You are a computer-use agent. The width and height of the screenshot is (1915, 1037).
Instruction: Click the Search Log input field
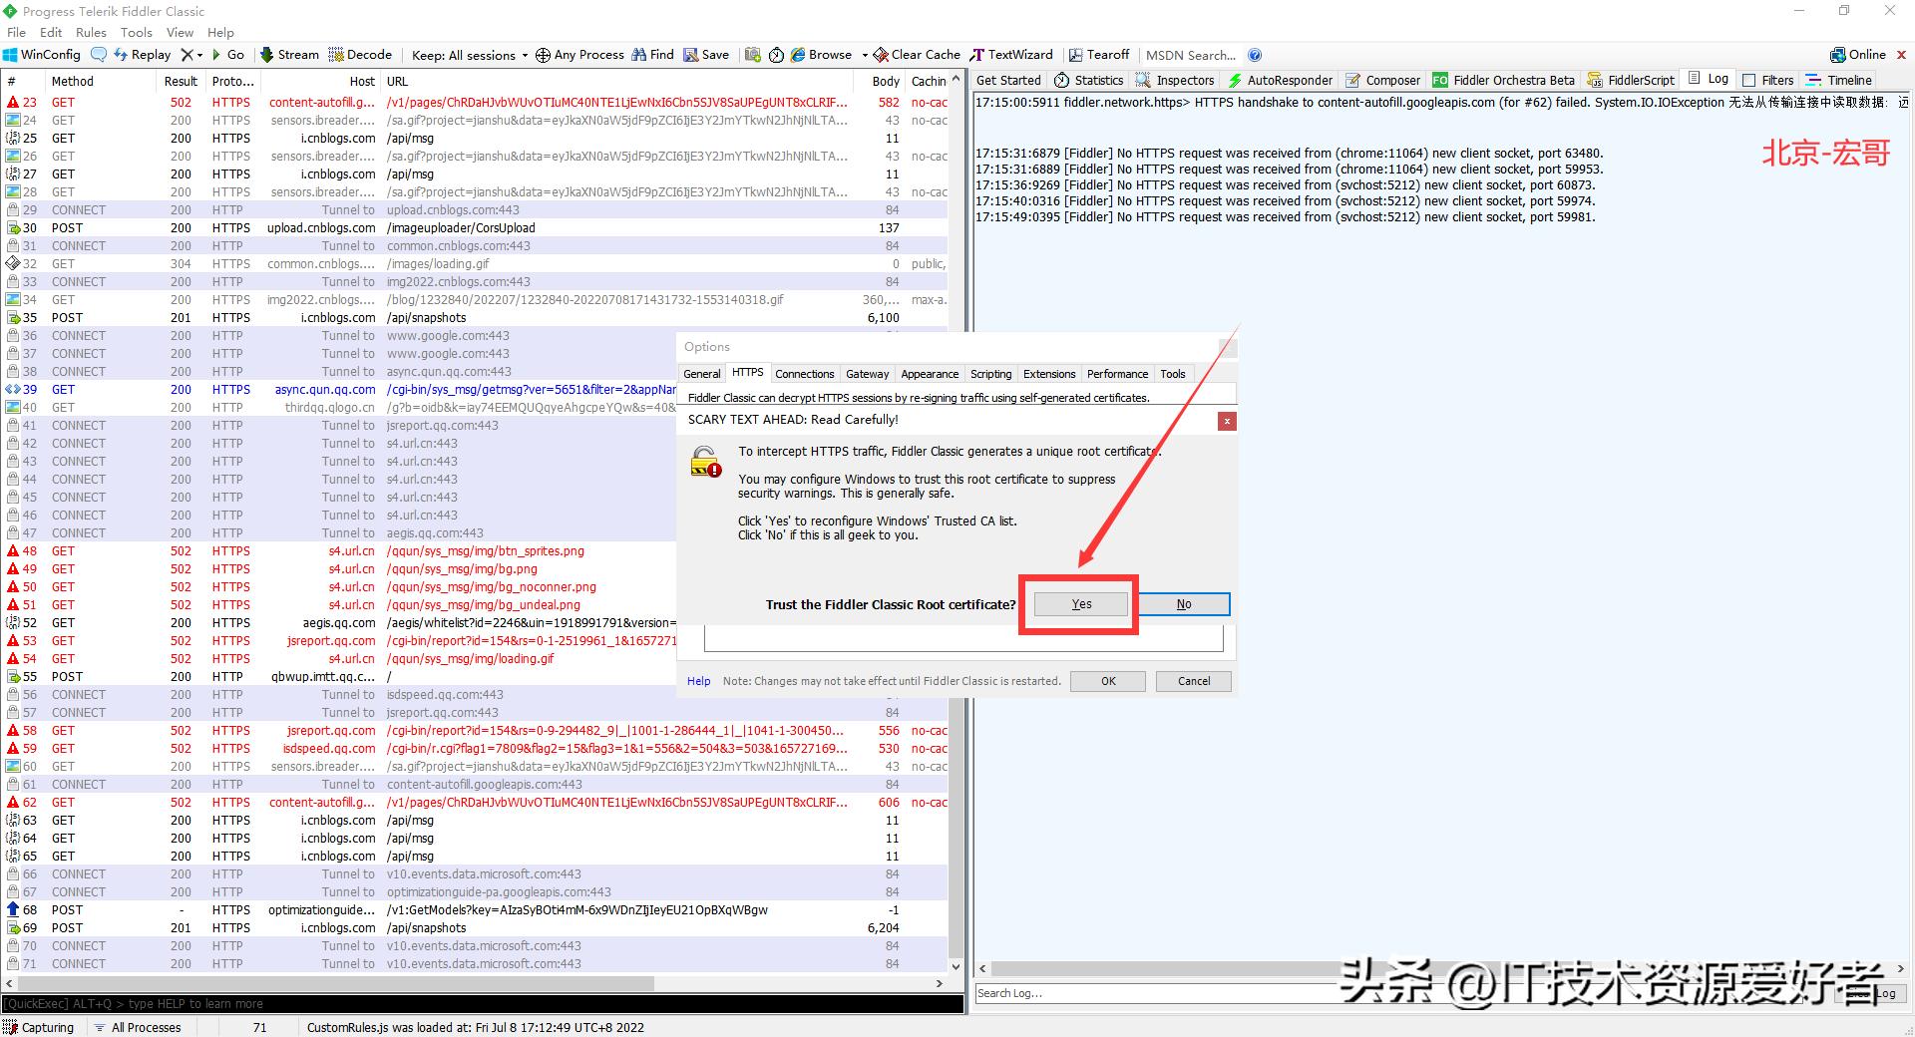(1097, 993)
